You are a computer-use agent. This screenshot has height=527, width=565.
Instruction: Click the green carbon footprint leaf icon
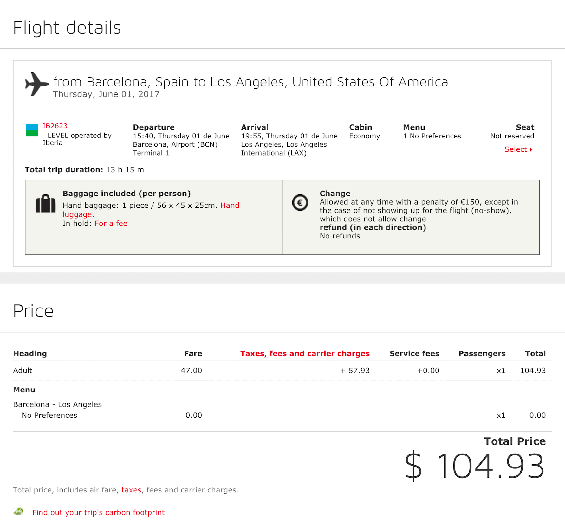19,511
